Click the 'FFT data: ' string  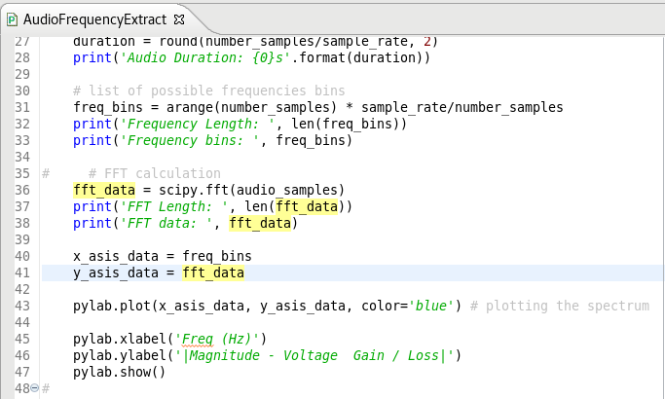click(166, 223)
